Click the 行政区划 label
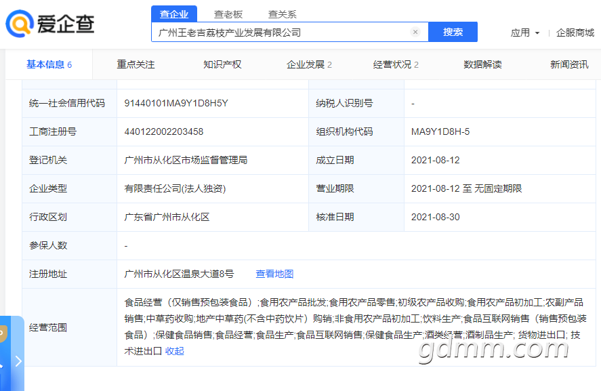Screen dimensions: 601x391 pyautogui.click(x=48, y=217)
